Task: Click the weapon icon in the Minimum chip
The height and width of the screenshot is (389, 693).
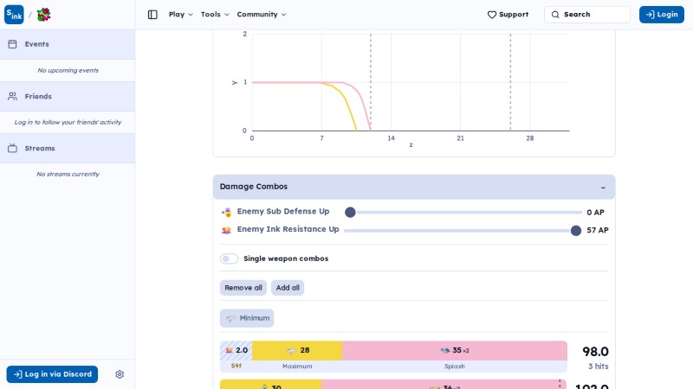Action: click(230, 318)
